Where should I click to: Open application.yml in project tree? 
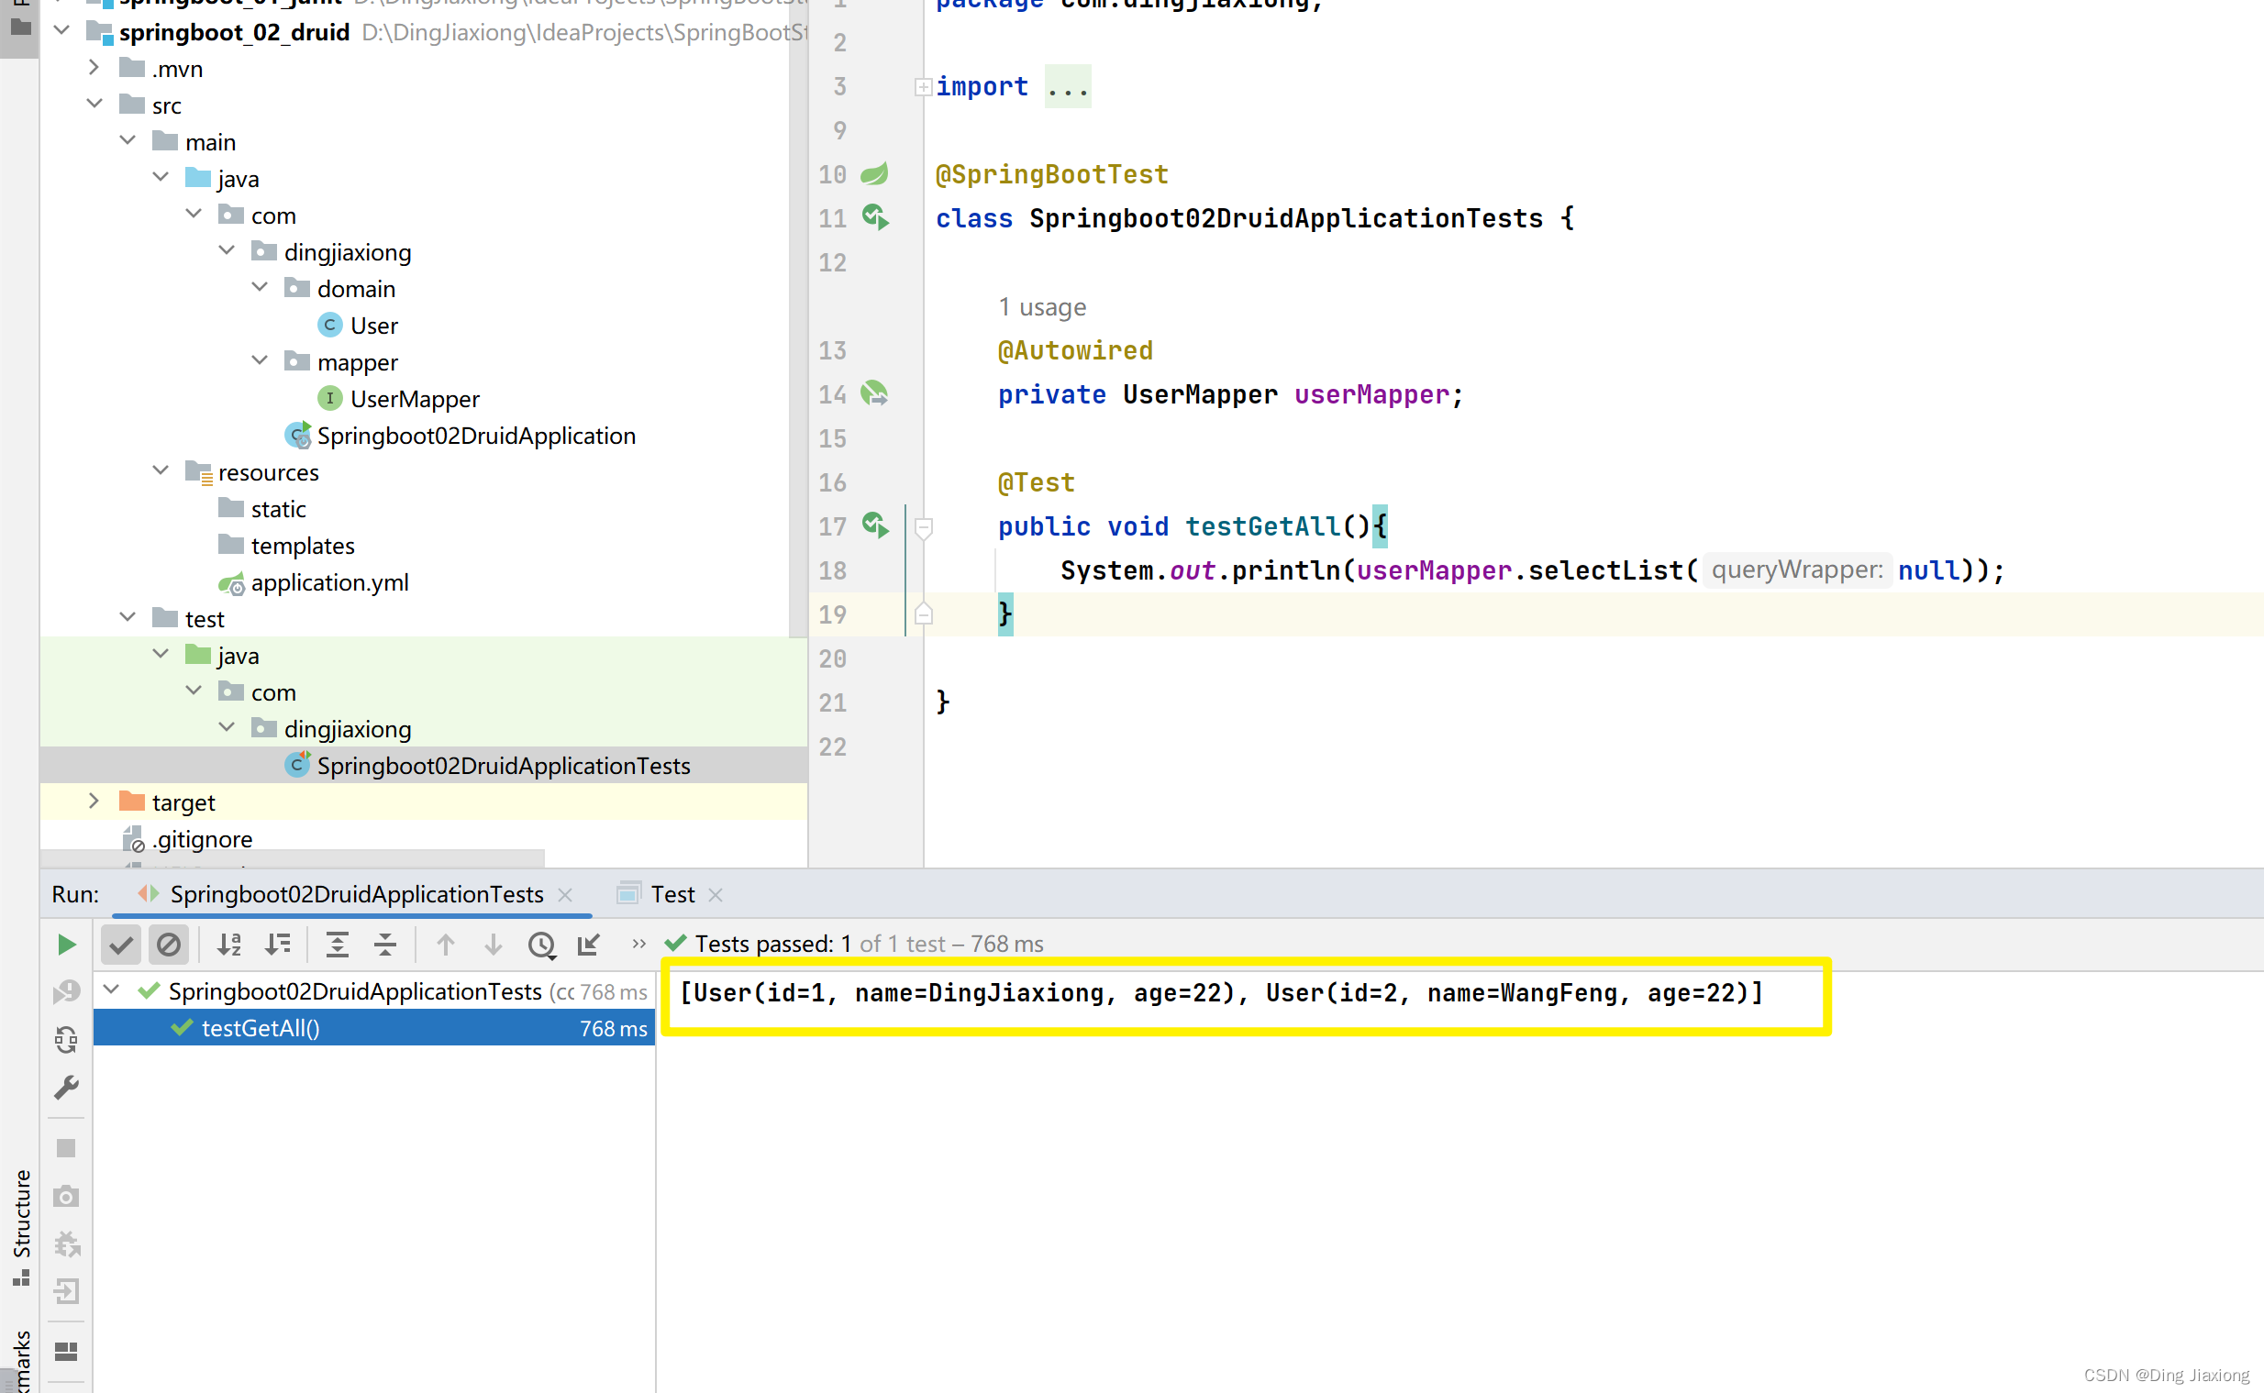[329, 582]
